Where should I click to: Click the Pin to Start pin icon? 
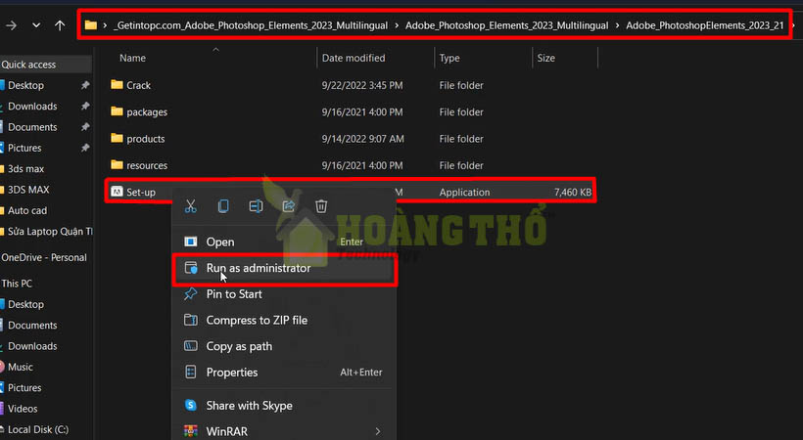click(191, 293)
